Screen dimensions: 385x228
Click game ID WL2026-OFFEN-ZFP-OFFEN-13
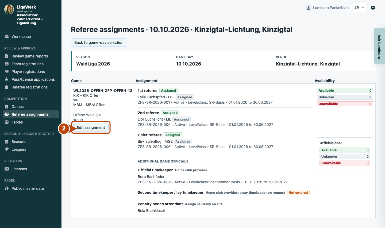(x=103, y=91)
